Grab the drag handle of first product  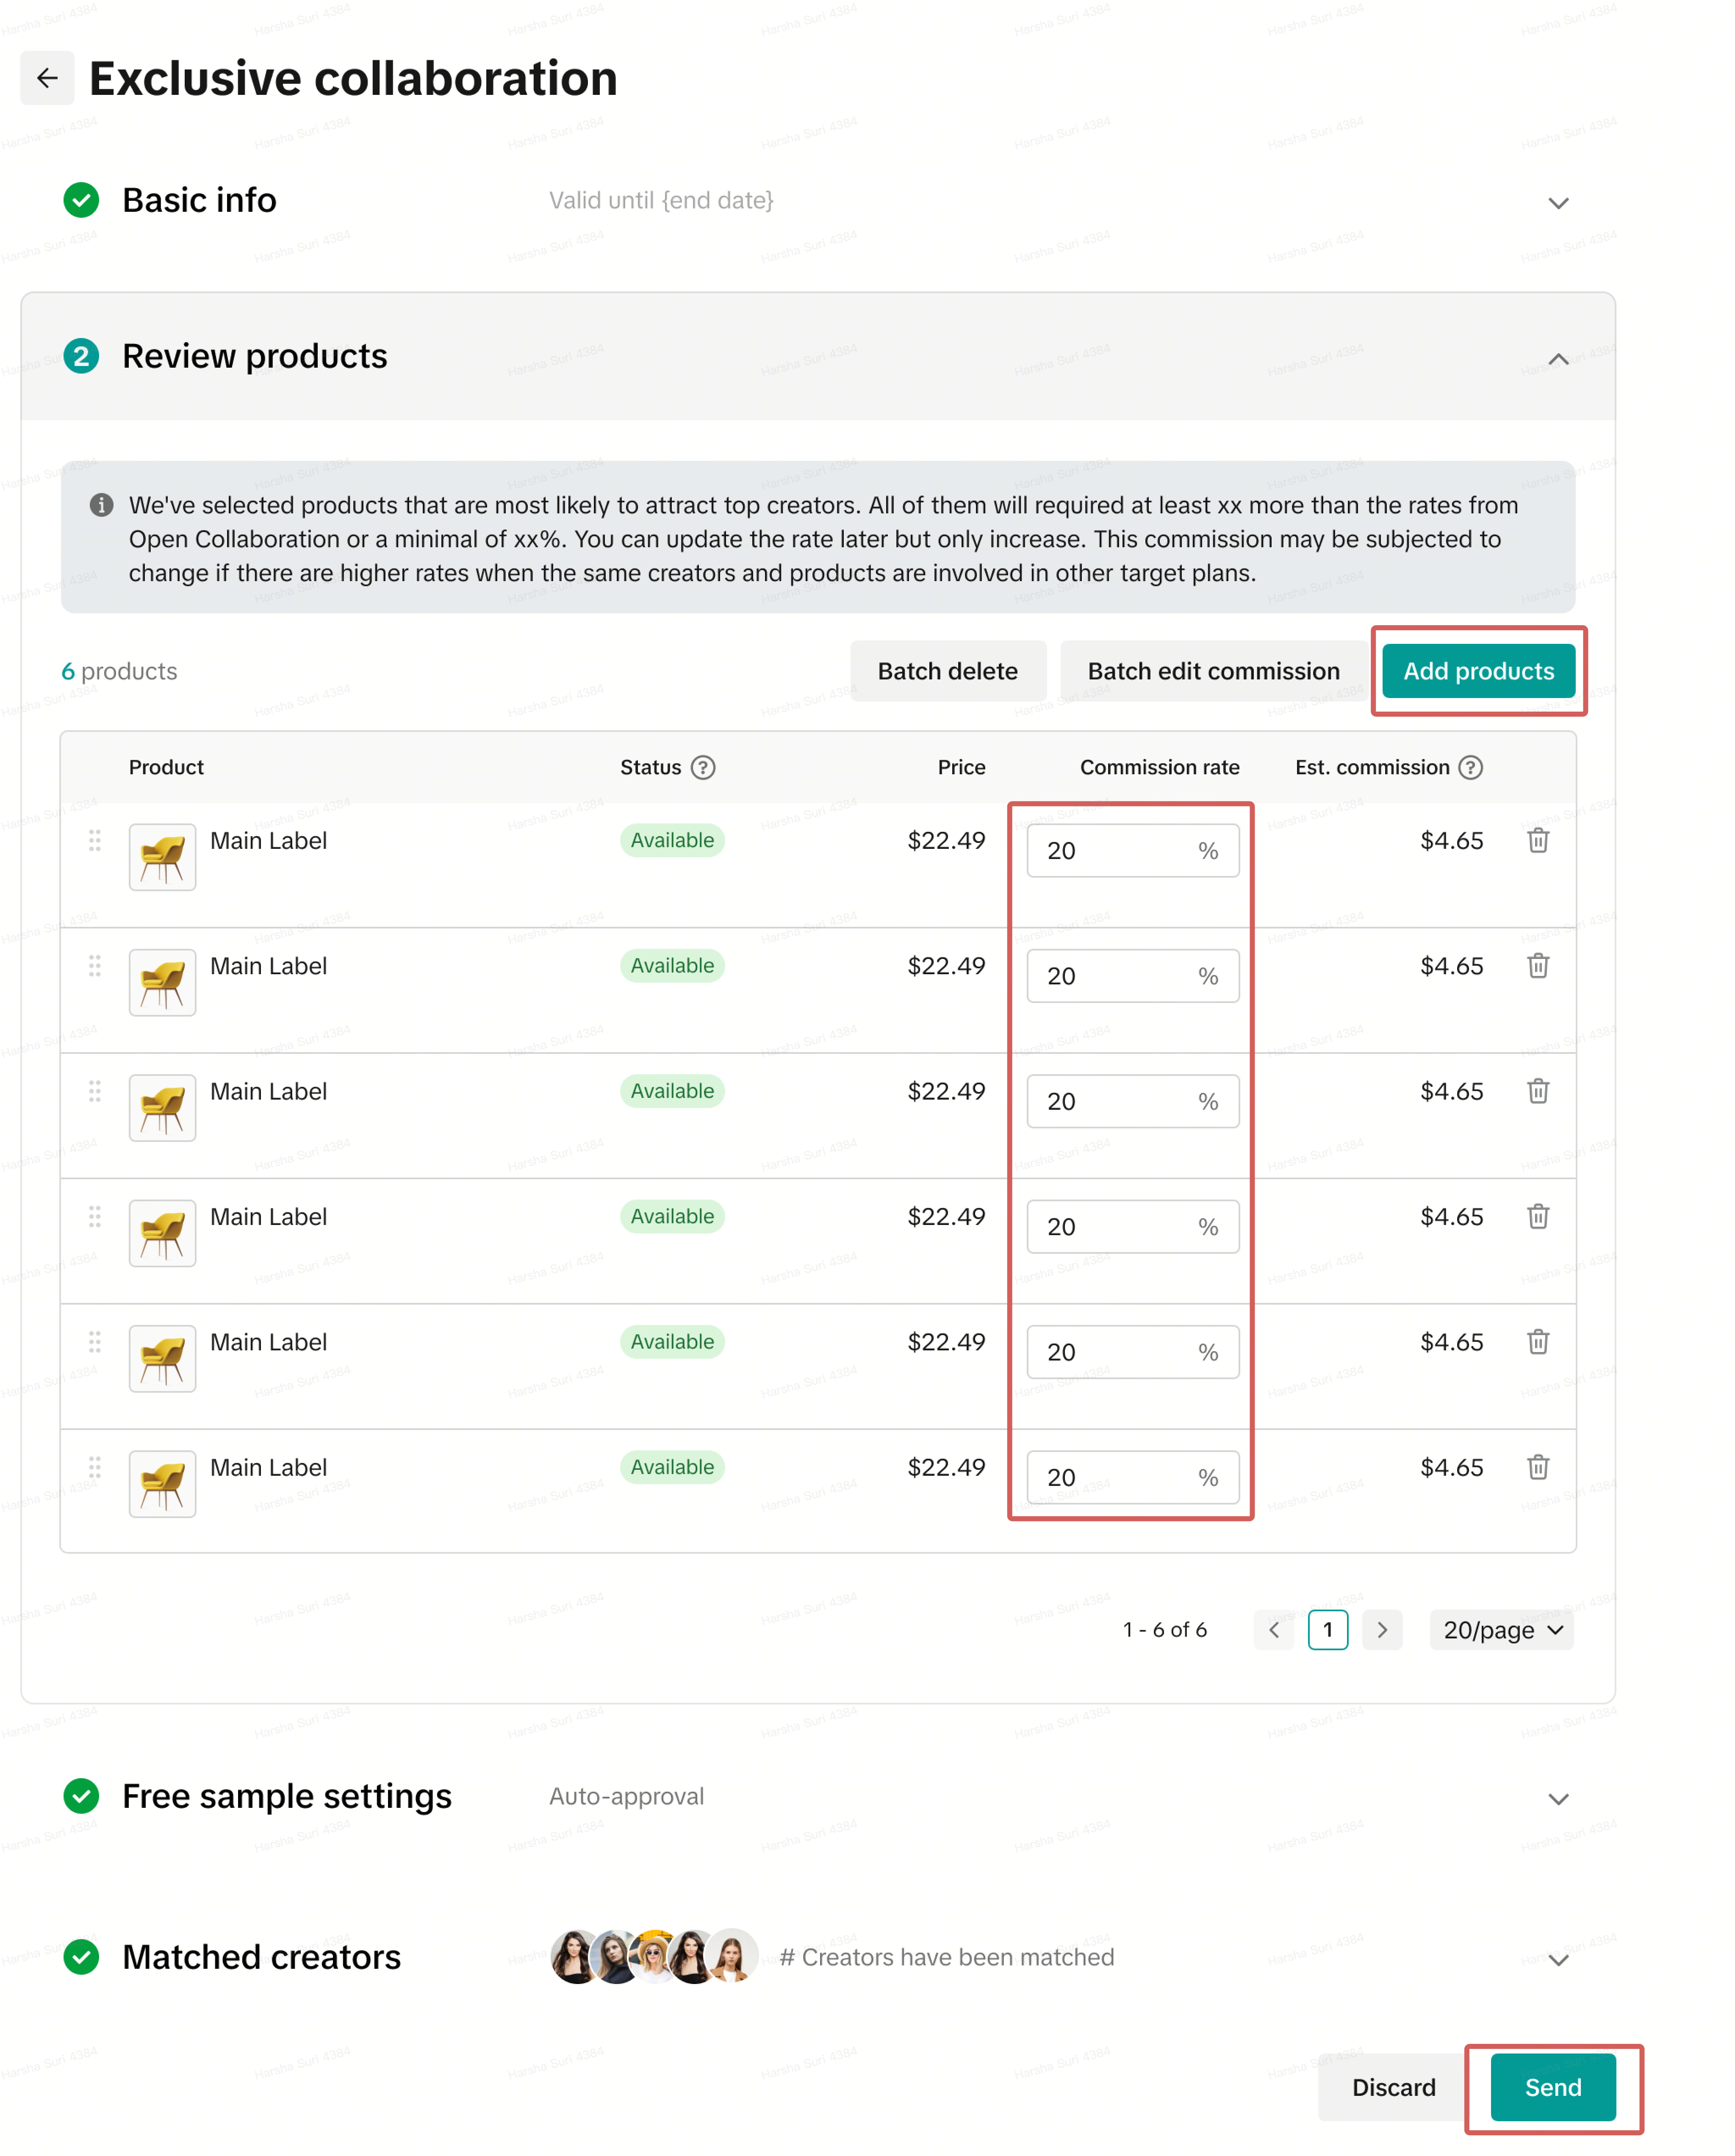pyautogui.click(x=95, y=840)
